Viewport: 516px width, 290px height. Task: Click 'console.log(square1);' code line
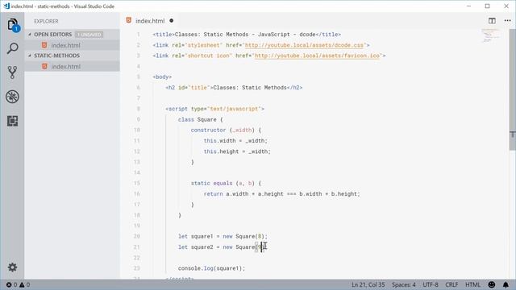211,268
